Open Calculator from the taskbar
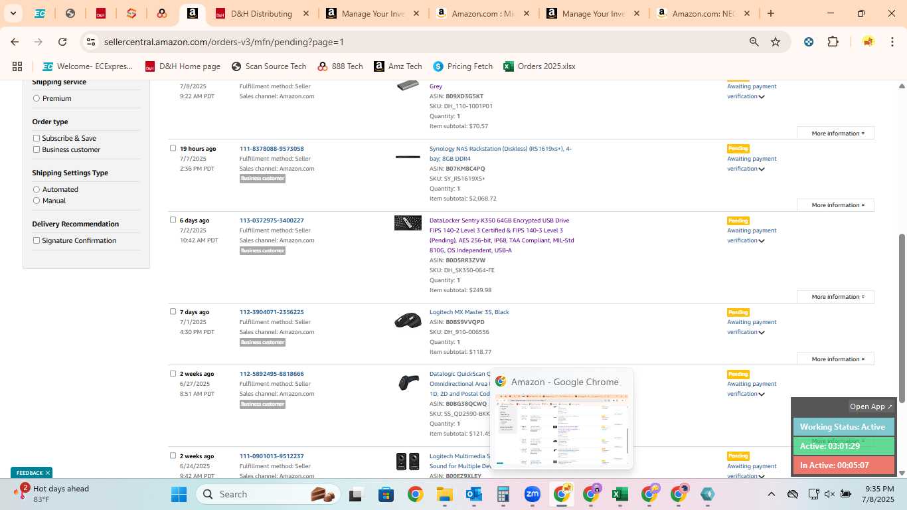The width and height of the screenshot is (907, 510). click(503, 494)
